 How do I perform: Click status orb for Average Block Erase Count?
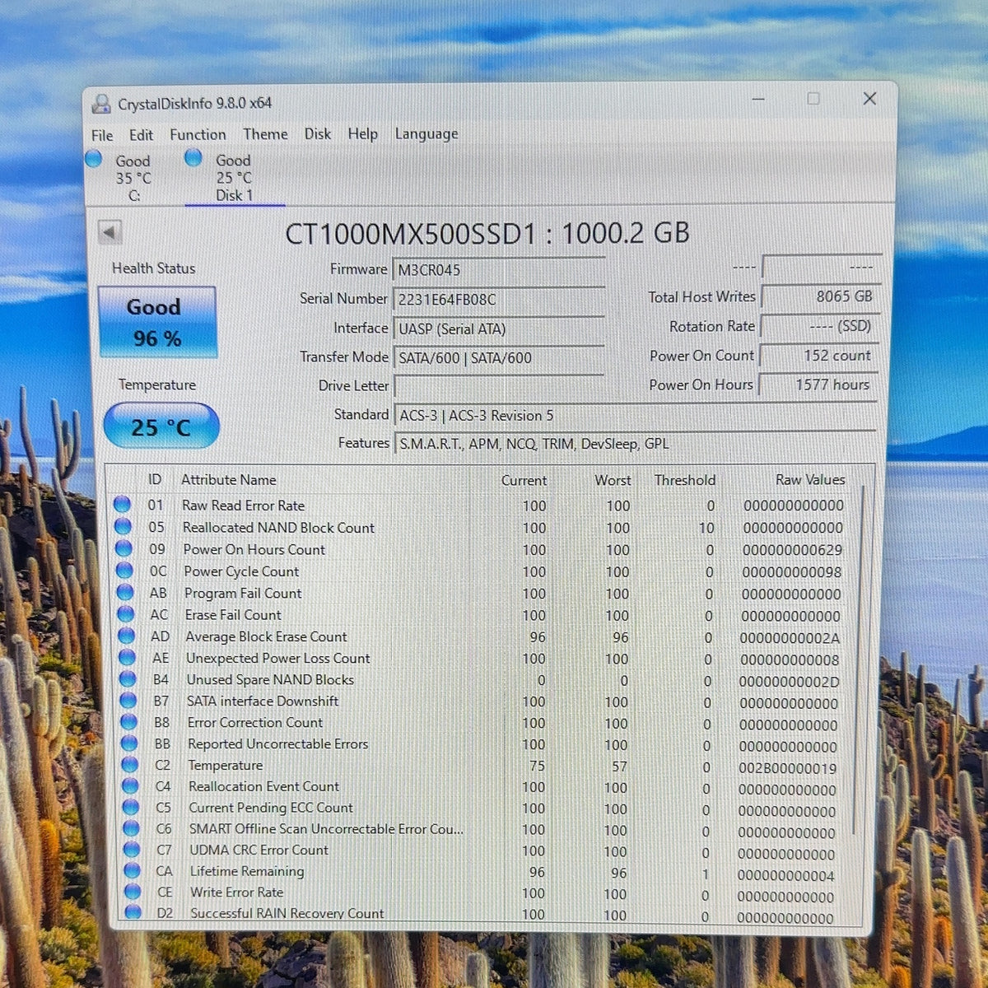[x=126, y=636]
